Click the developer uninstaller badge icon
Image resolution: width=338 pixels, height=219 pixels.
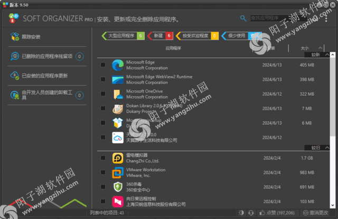click(x=15, y=95)
